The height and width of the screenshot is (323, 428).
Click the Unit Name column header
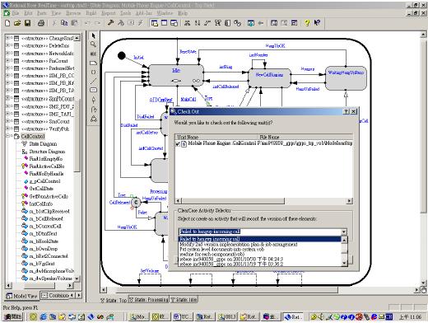pos(216,137)
